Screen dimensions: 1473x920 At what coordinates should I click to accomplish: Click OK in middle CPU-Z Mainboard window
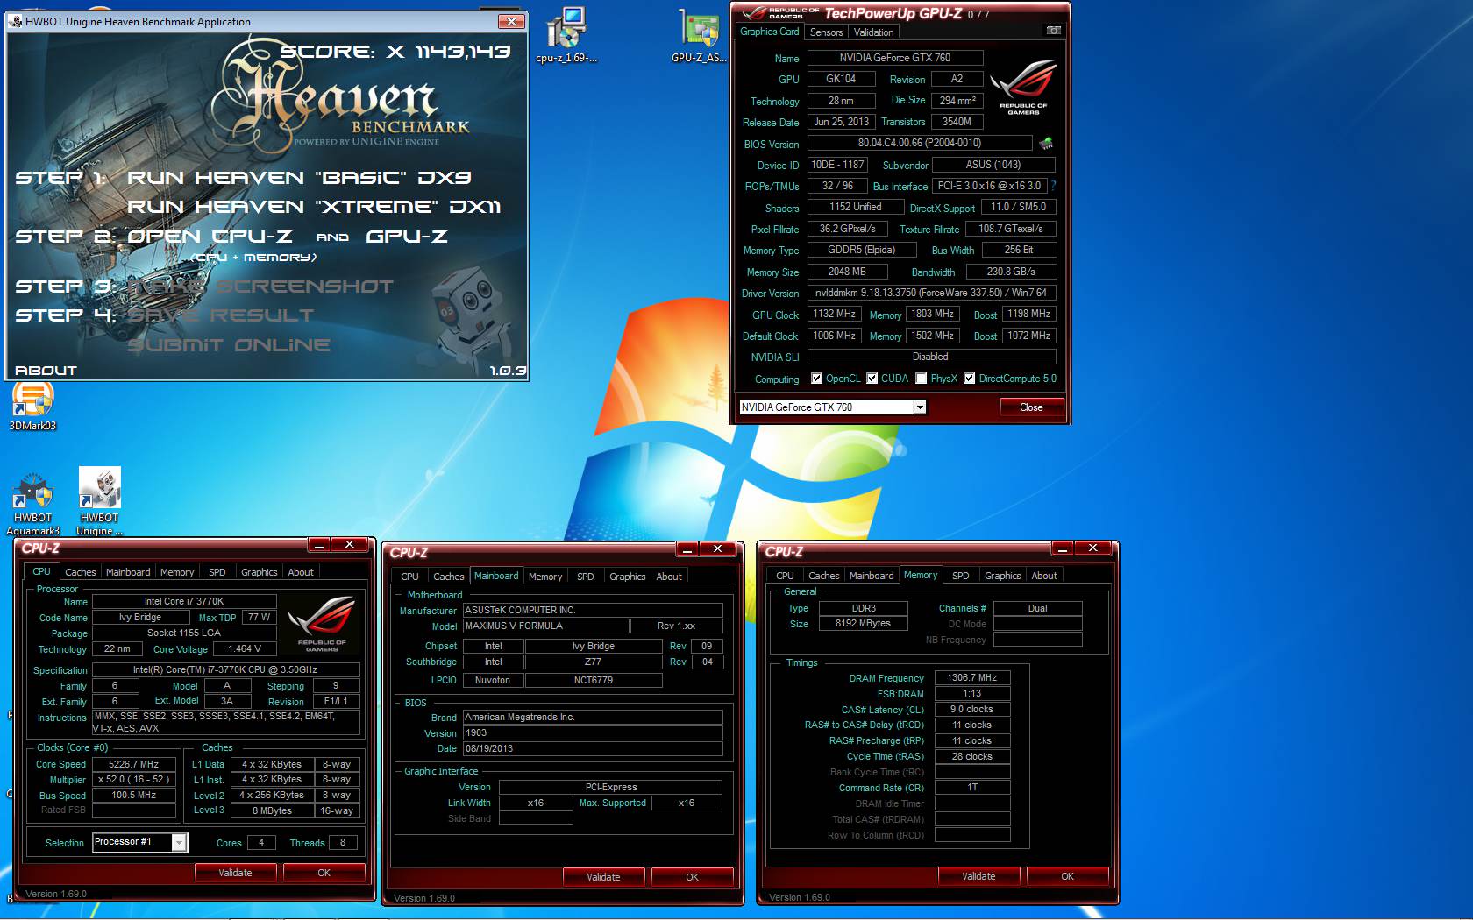click(x=692, y=877)
